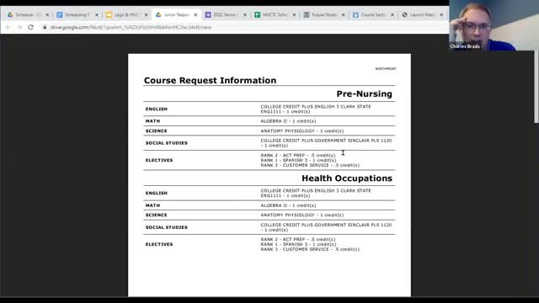539x303 pixels.
Task: Open the Launch Meeting tab
Action: [419, 15]
